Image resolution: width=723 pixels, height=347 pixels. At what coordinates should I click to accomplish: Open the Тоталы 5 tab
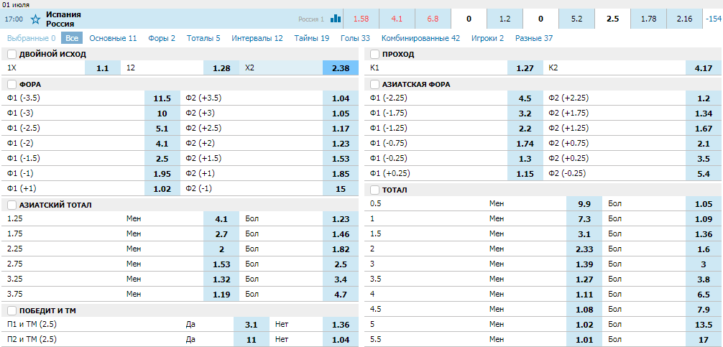click(203, 38)
